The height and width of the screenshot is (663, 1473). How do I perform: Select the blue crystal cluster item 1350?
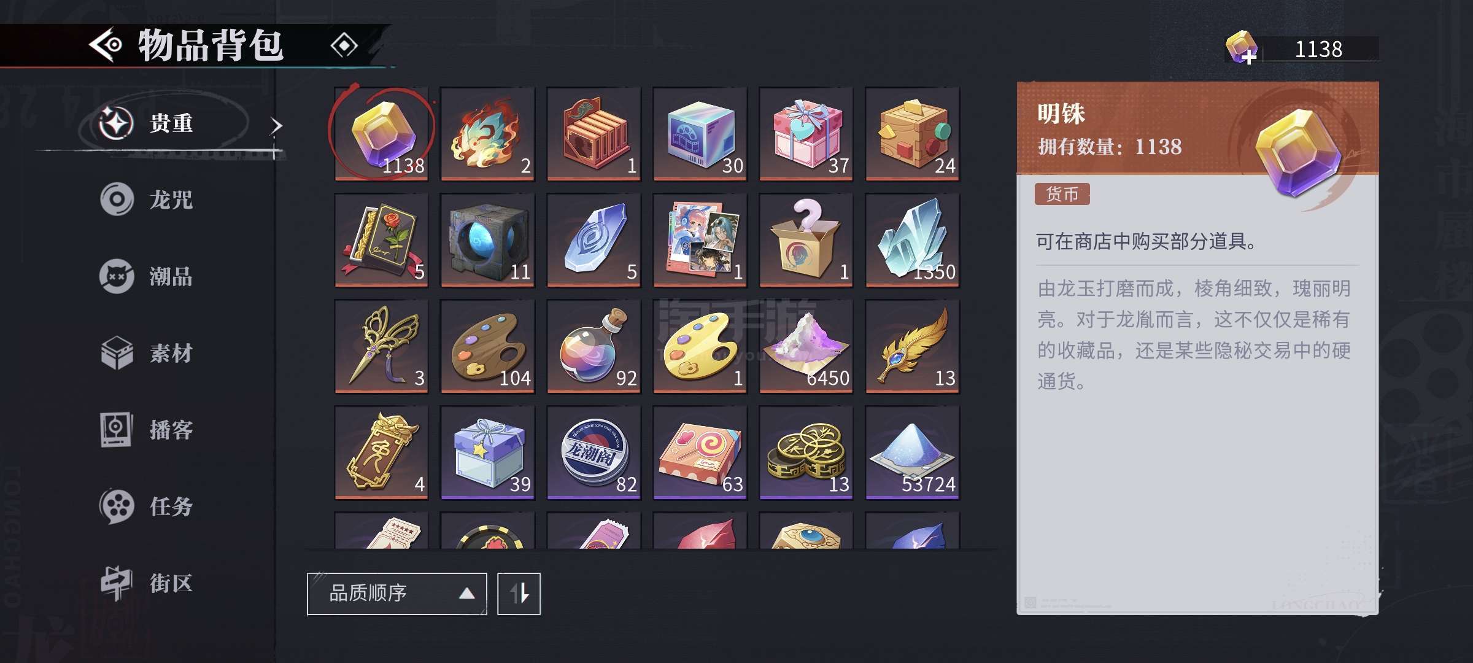tap(912, 240)
